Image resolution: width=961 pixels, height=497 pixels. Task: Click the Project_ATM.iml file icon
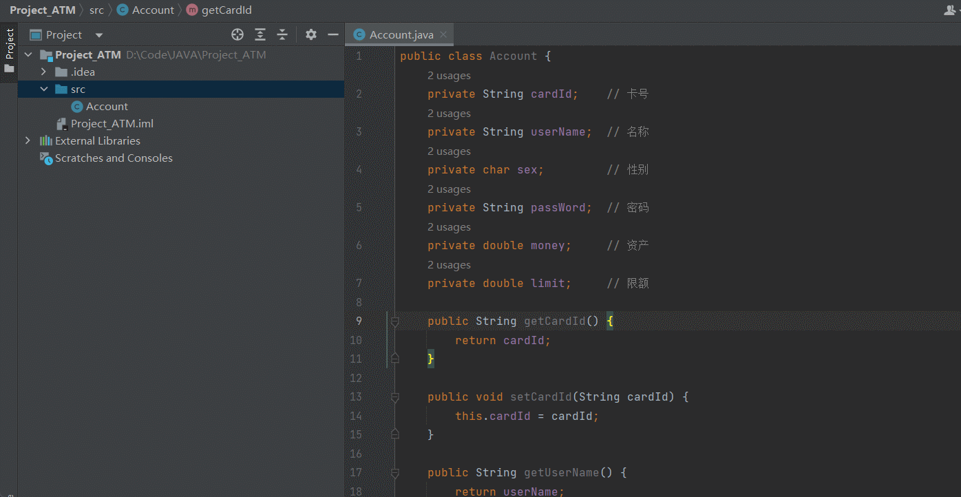[x=62, y=124]
